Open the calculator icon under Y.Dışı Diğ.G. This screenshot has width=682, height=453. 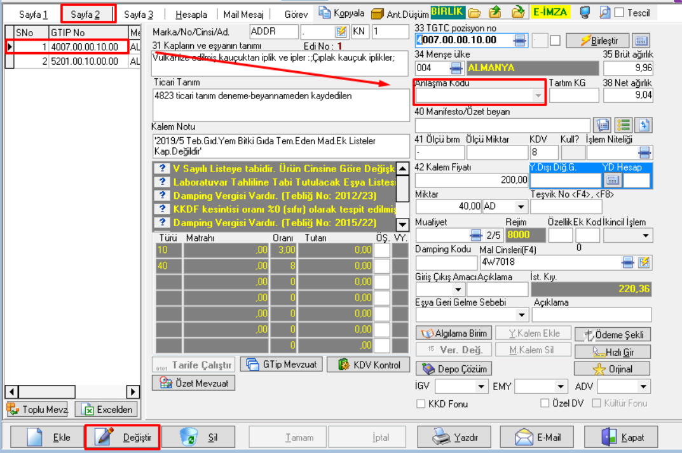[612, 180]
